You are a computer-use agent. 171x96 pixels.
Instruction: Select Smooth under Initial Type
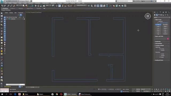click(x=160, y=50)
